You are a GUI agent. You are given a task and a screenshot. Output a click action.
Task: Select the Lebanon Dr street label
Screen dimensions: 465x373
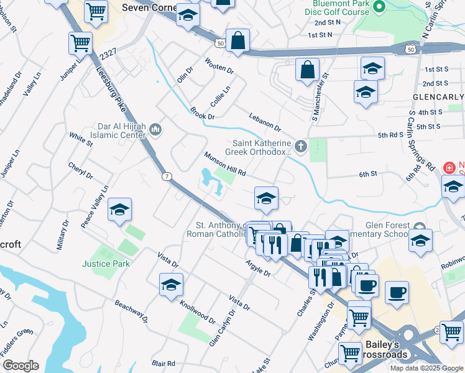coord(265,122)
